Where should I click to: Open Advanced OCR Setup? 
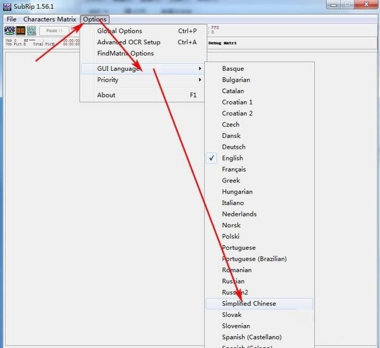click(129, 42)
